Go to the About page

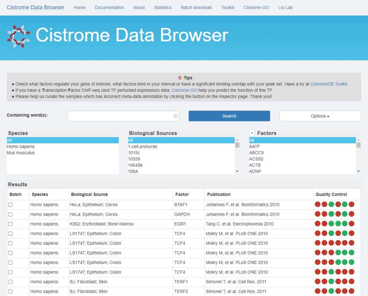tap(139, 8)
